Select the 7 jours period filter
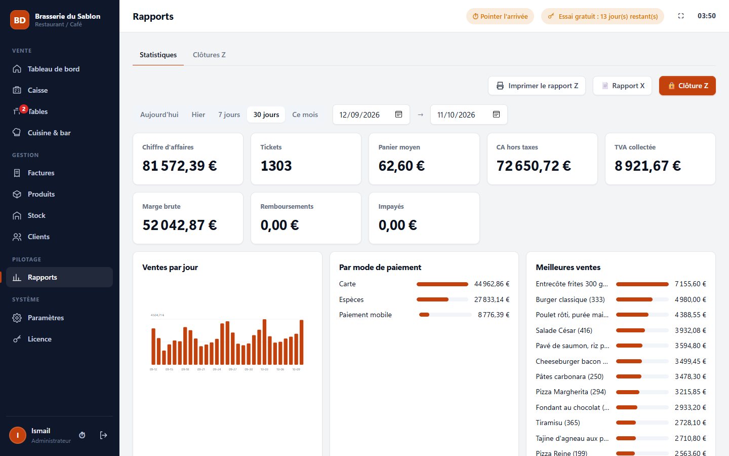Screen dimensions: 729x456 (229, 115)
